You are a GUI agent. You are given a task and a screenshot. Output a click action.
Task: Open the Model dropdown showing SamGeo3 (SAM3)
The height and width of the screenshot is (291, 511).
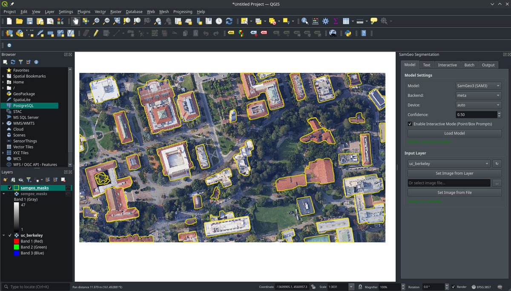tap(478, 86)
